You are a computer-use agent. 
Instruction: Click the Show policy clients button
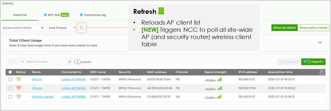pyautogui.click(x=313, y=27)
